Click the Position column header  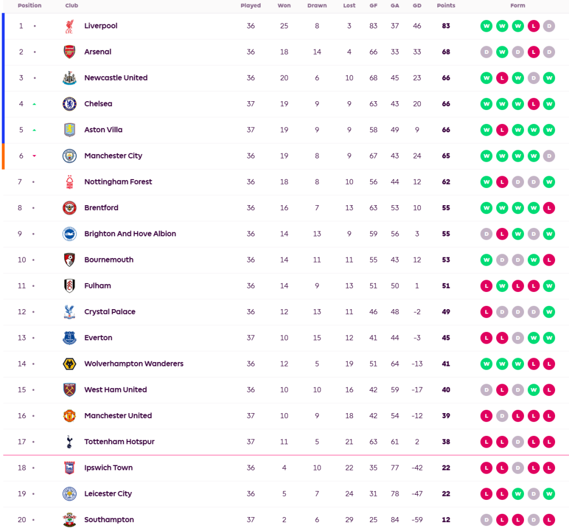29,6
